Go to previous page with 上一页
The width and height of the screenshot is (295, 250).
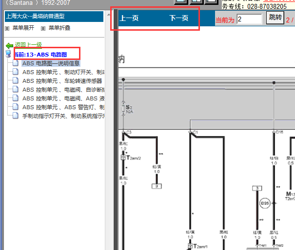129,18
